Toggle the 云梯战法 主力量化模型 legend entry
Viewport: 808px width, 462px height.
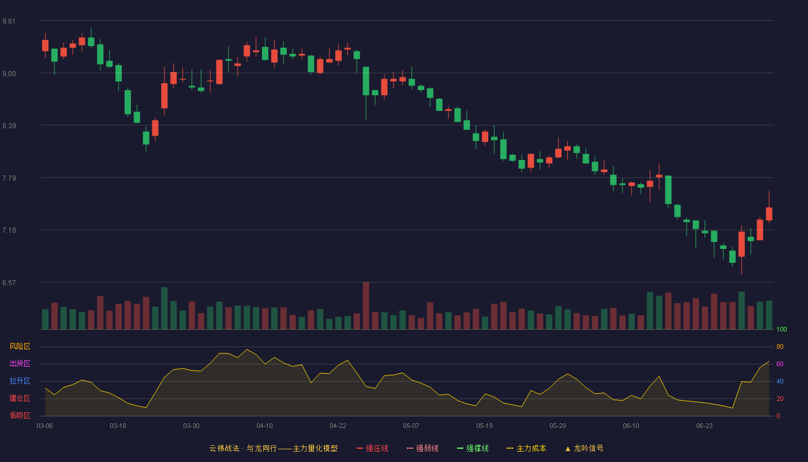[x=273, y=448]
